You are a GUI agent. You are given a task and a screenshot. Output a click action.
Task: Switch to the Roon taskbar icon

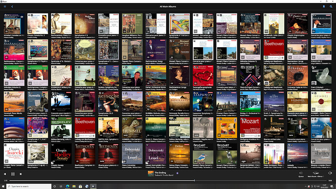(x=93, y=187)
